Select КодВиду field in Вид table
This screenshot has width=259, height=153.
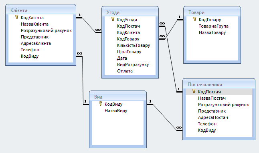(113, 104)
